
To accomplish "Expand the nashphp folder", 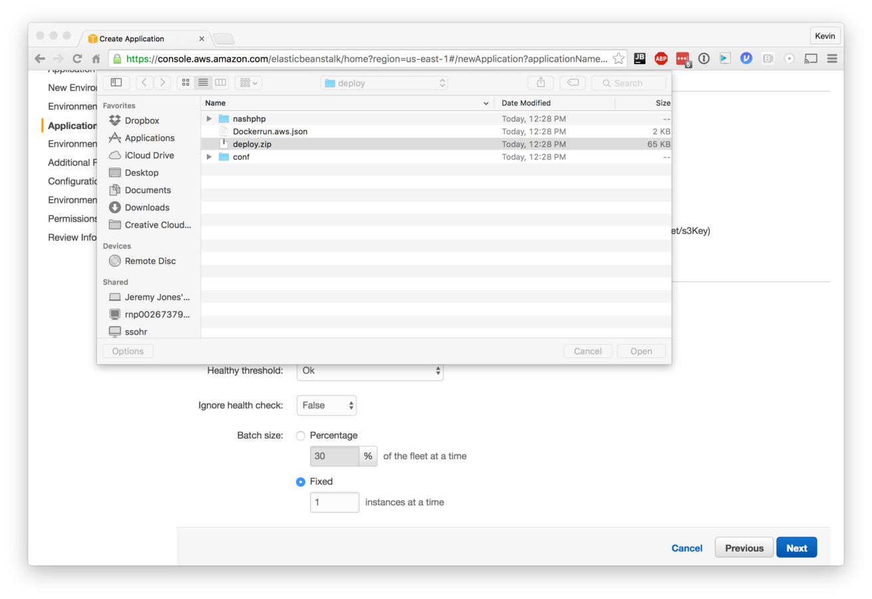I will click(x=209, y=118).
